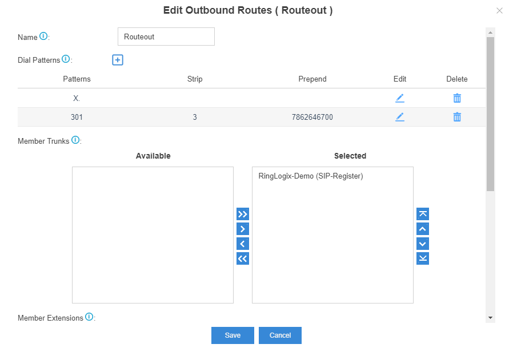The image size is (513, 348).
Task: Edit the 301 dial pattern row
Action: [x=400, y=117]
